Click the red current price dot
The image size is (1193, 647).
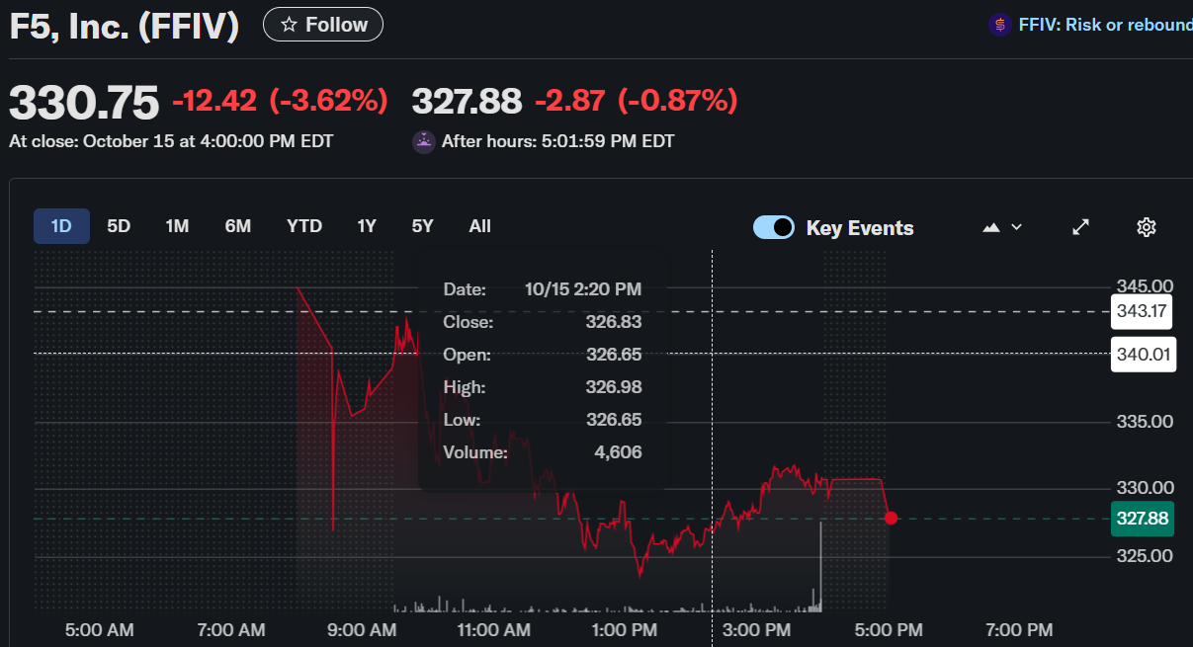891,518
